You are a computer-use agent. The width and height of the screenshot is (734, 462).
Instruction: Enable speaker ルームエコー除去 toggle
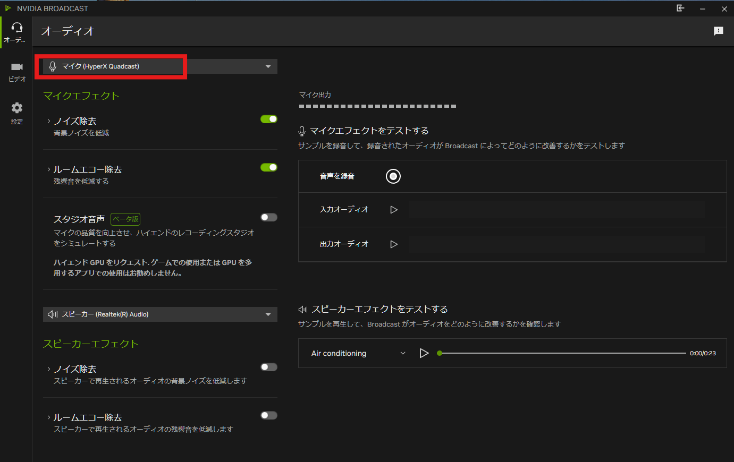(x=269, y=415)
